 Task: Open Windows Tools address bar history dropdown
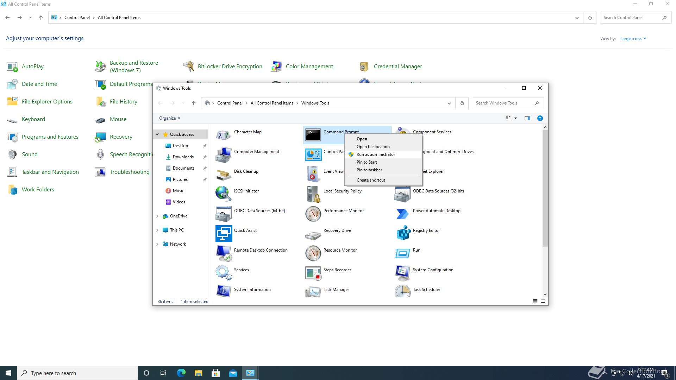point(449,103)
